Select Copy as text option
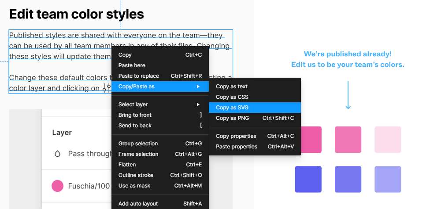 (x=255, y=86)
